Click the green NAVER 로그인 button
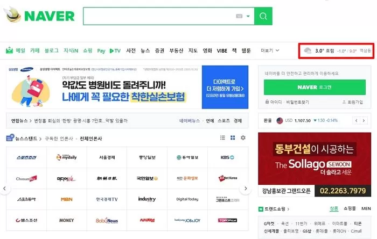377x239 pixels. (x=315, y=87)
